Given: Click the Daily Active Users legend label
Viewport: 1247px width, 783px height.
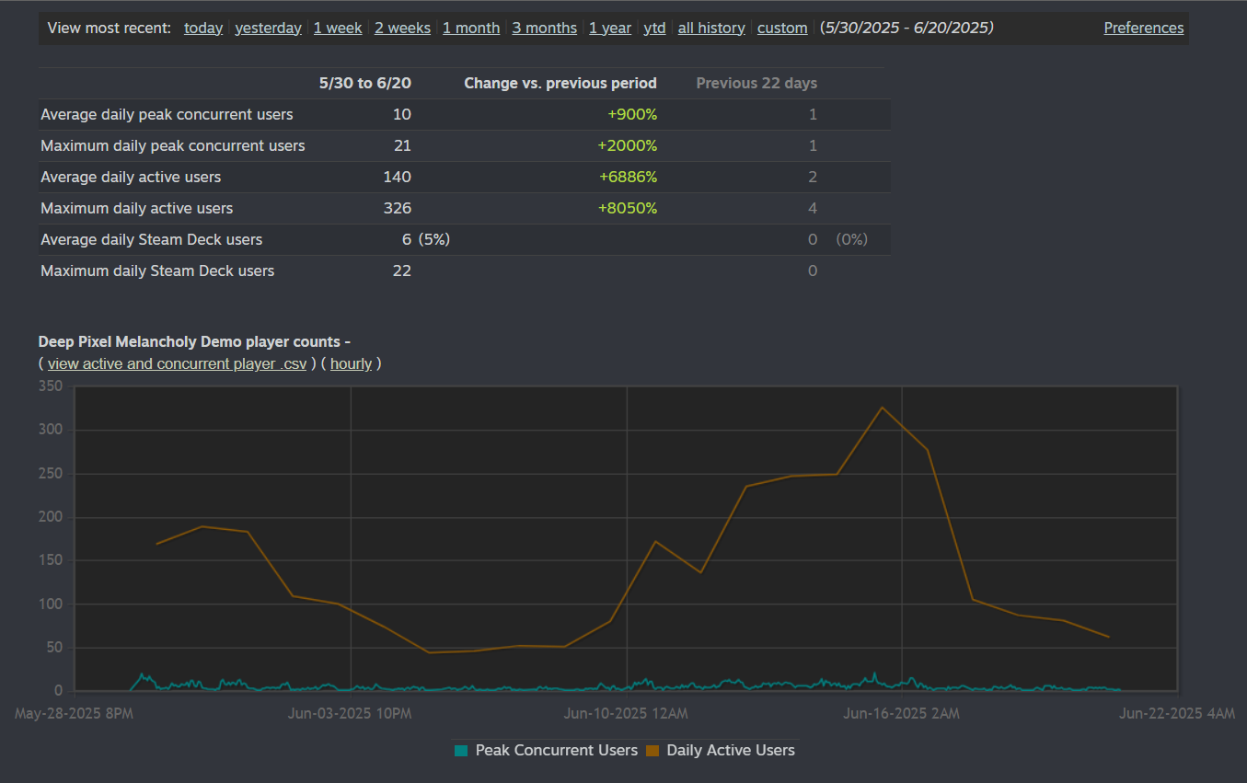Looking at the screenshot, I should (x=730, y=751).
